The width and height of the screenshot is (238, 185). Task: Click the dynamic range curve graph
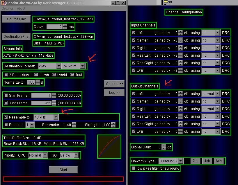pos(109,146)
